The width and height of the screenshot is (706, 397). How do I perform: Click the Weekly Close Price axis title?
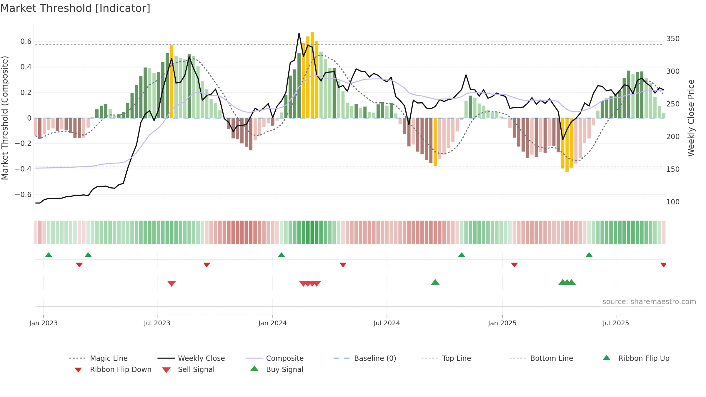(x=691, y=118)
